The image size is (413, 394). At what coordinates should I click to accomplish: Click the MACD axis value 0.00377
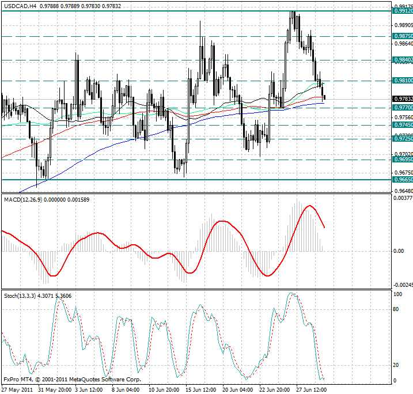[403, 198]
